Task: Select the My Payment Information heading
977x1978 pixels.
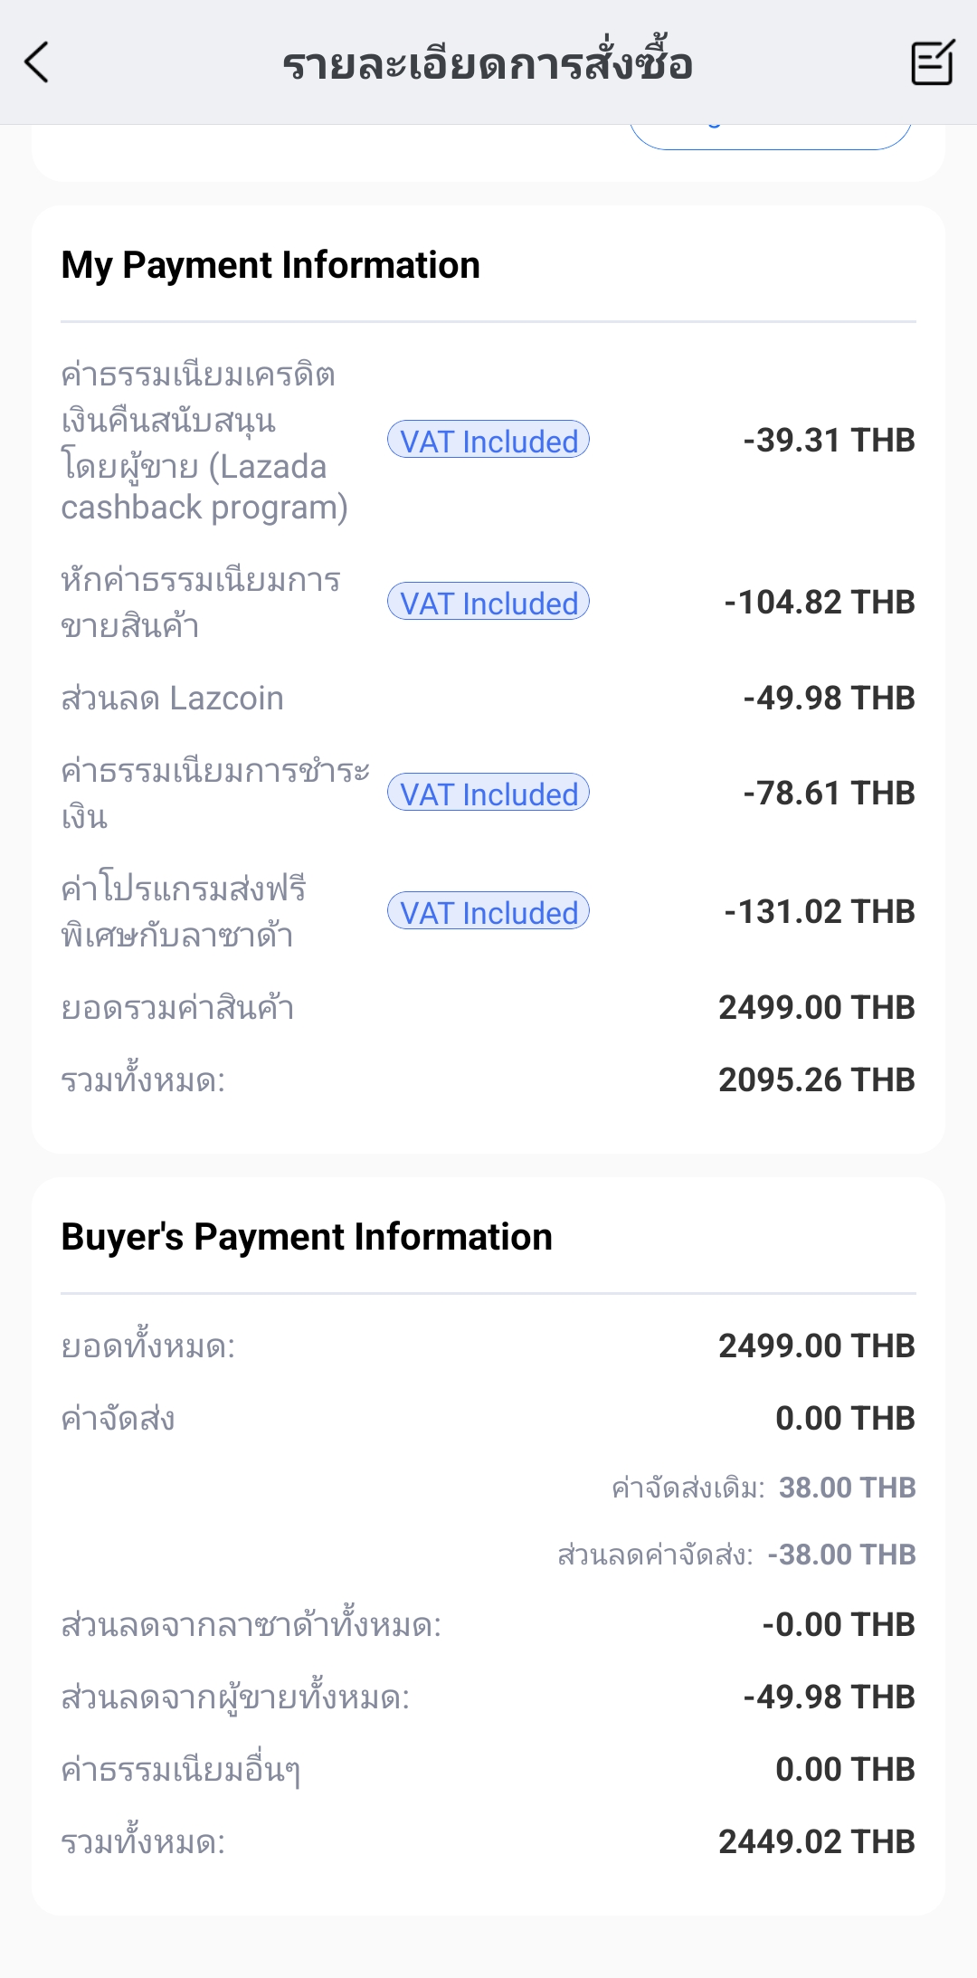Action: point(270,265)
